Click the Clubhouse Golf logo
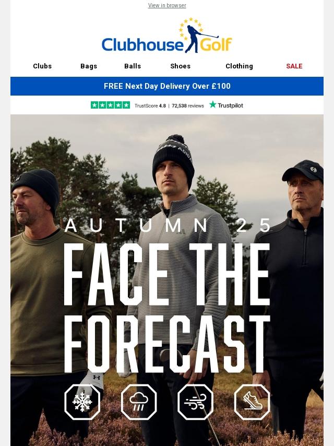Image resolution: width=334 pixels, height=446 pixels. click(x=167, y=35)
